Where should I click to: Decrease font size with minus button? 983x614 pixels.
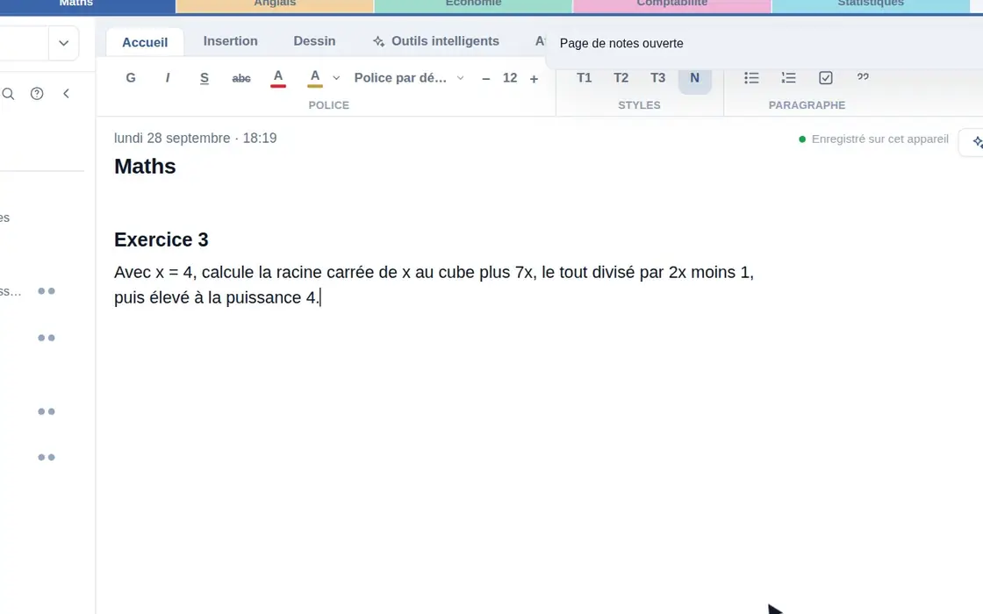(x=486, y=78)
